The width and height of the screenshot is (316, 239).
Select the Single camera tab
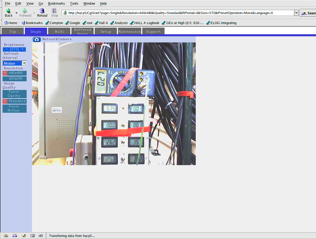pyautogui.click(x=36, y=31)
